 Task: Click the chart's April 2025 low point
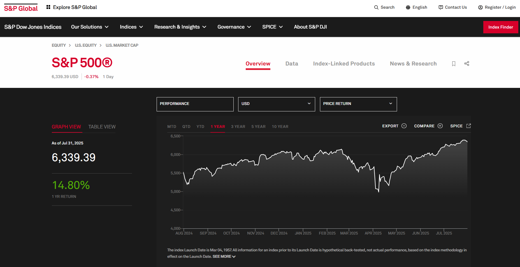coord(379,192)
